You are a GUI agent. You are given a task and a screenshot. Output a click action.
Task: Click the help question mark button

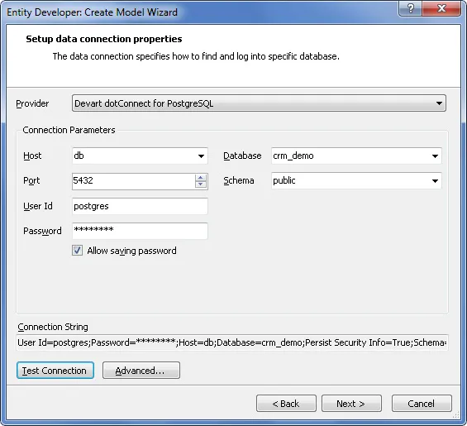pos(410,8)
